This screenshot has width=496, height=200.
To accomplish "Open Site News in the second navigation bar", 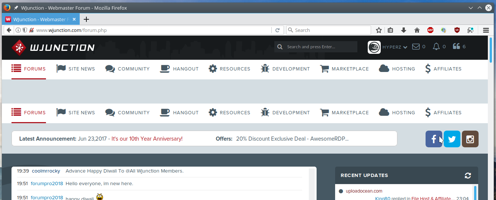I will pos(76,112).
